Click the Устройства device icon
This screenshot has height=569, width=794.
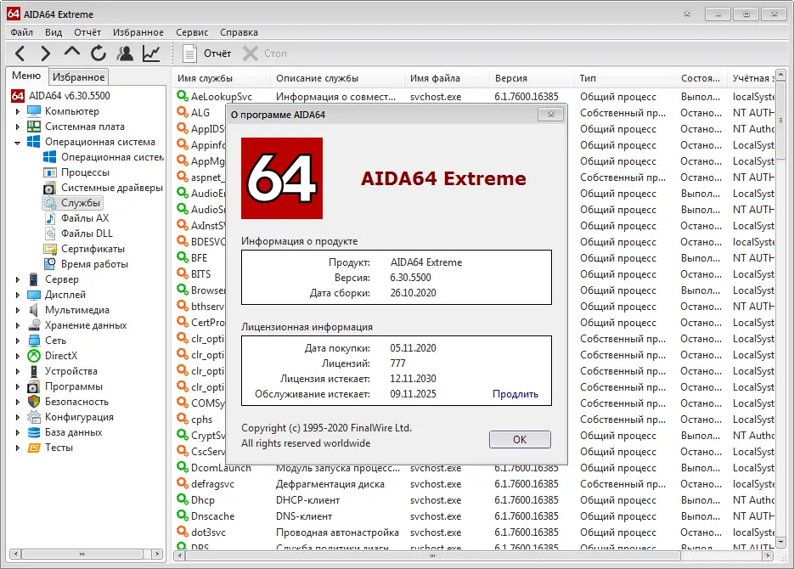tap(34, 371)
